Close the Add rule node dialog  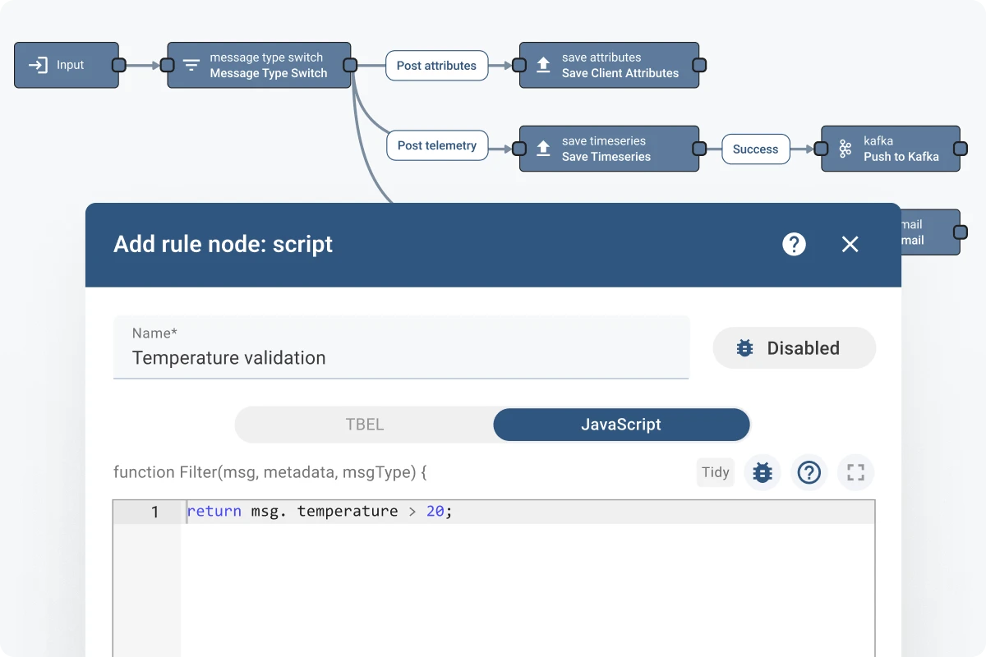coord(850,244)
